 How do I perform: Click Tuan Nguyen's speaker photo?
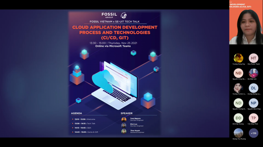[x=124, y=120]
